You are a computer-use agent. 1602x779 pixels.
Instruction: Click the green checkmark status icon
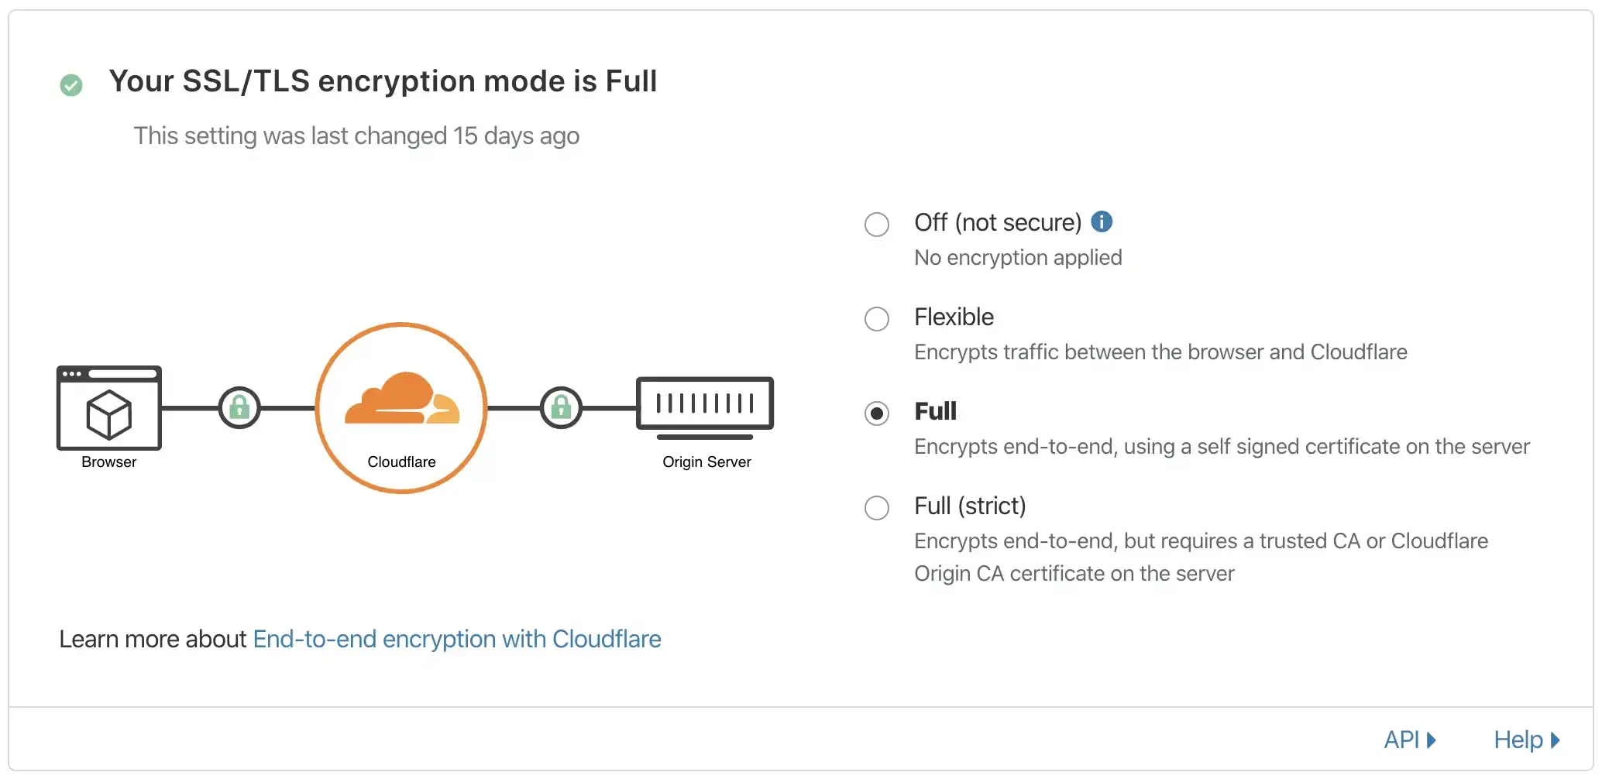point(71,84)
